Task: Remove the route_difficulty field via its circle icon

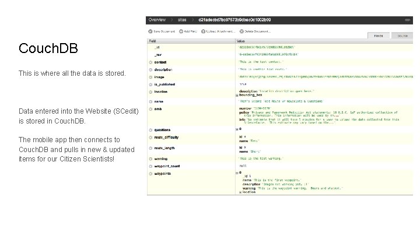Action: coord(150,138)
